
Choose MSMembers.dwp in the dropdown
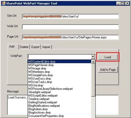point(59,72)
